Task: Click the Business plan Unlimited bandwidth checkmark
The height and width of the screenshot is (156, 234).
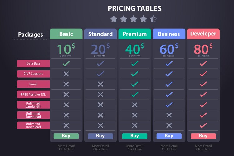Action: point(169,105)
